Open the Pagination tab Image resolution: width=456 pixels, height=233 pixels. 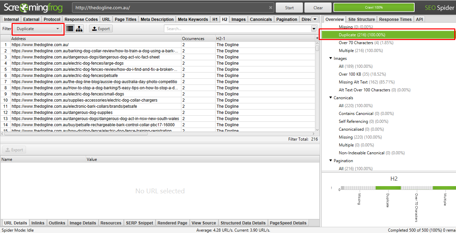coord(287,20)
